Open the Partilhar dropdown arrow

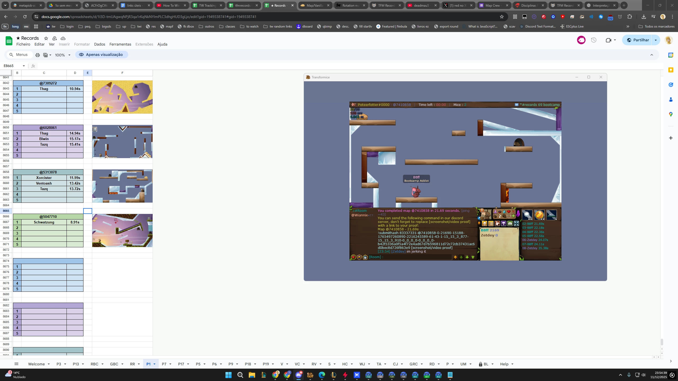655,40
